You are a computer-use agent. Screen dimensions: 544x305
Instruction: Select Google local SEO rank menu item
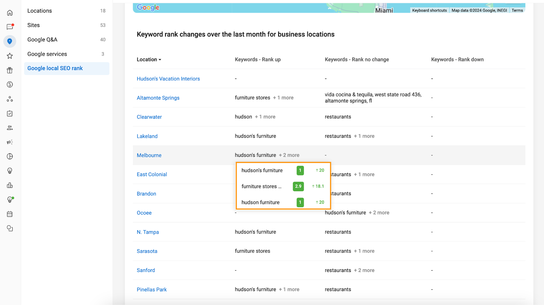[x=67, y=68]
